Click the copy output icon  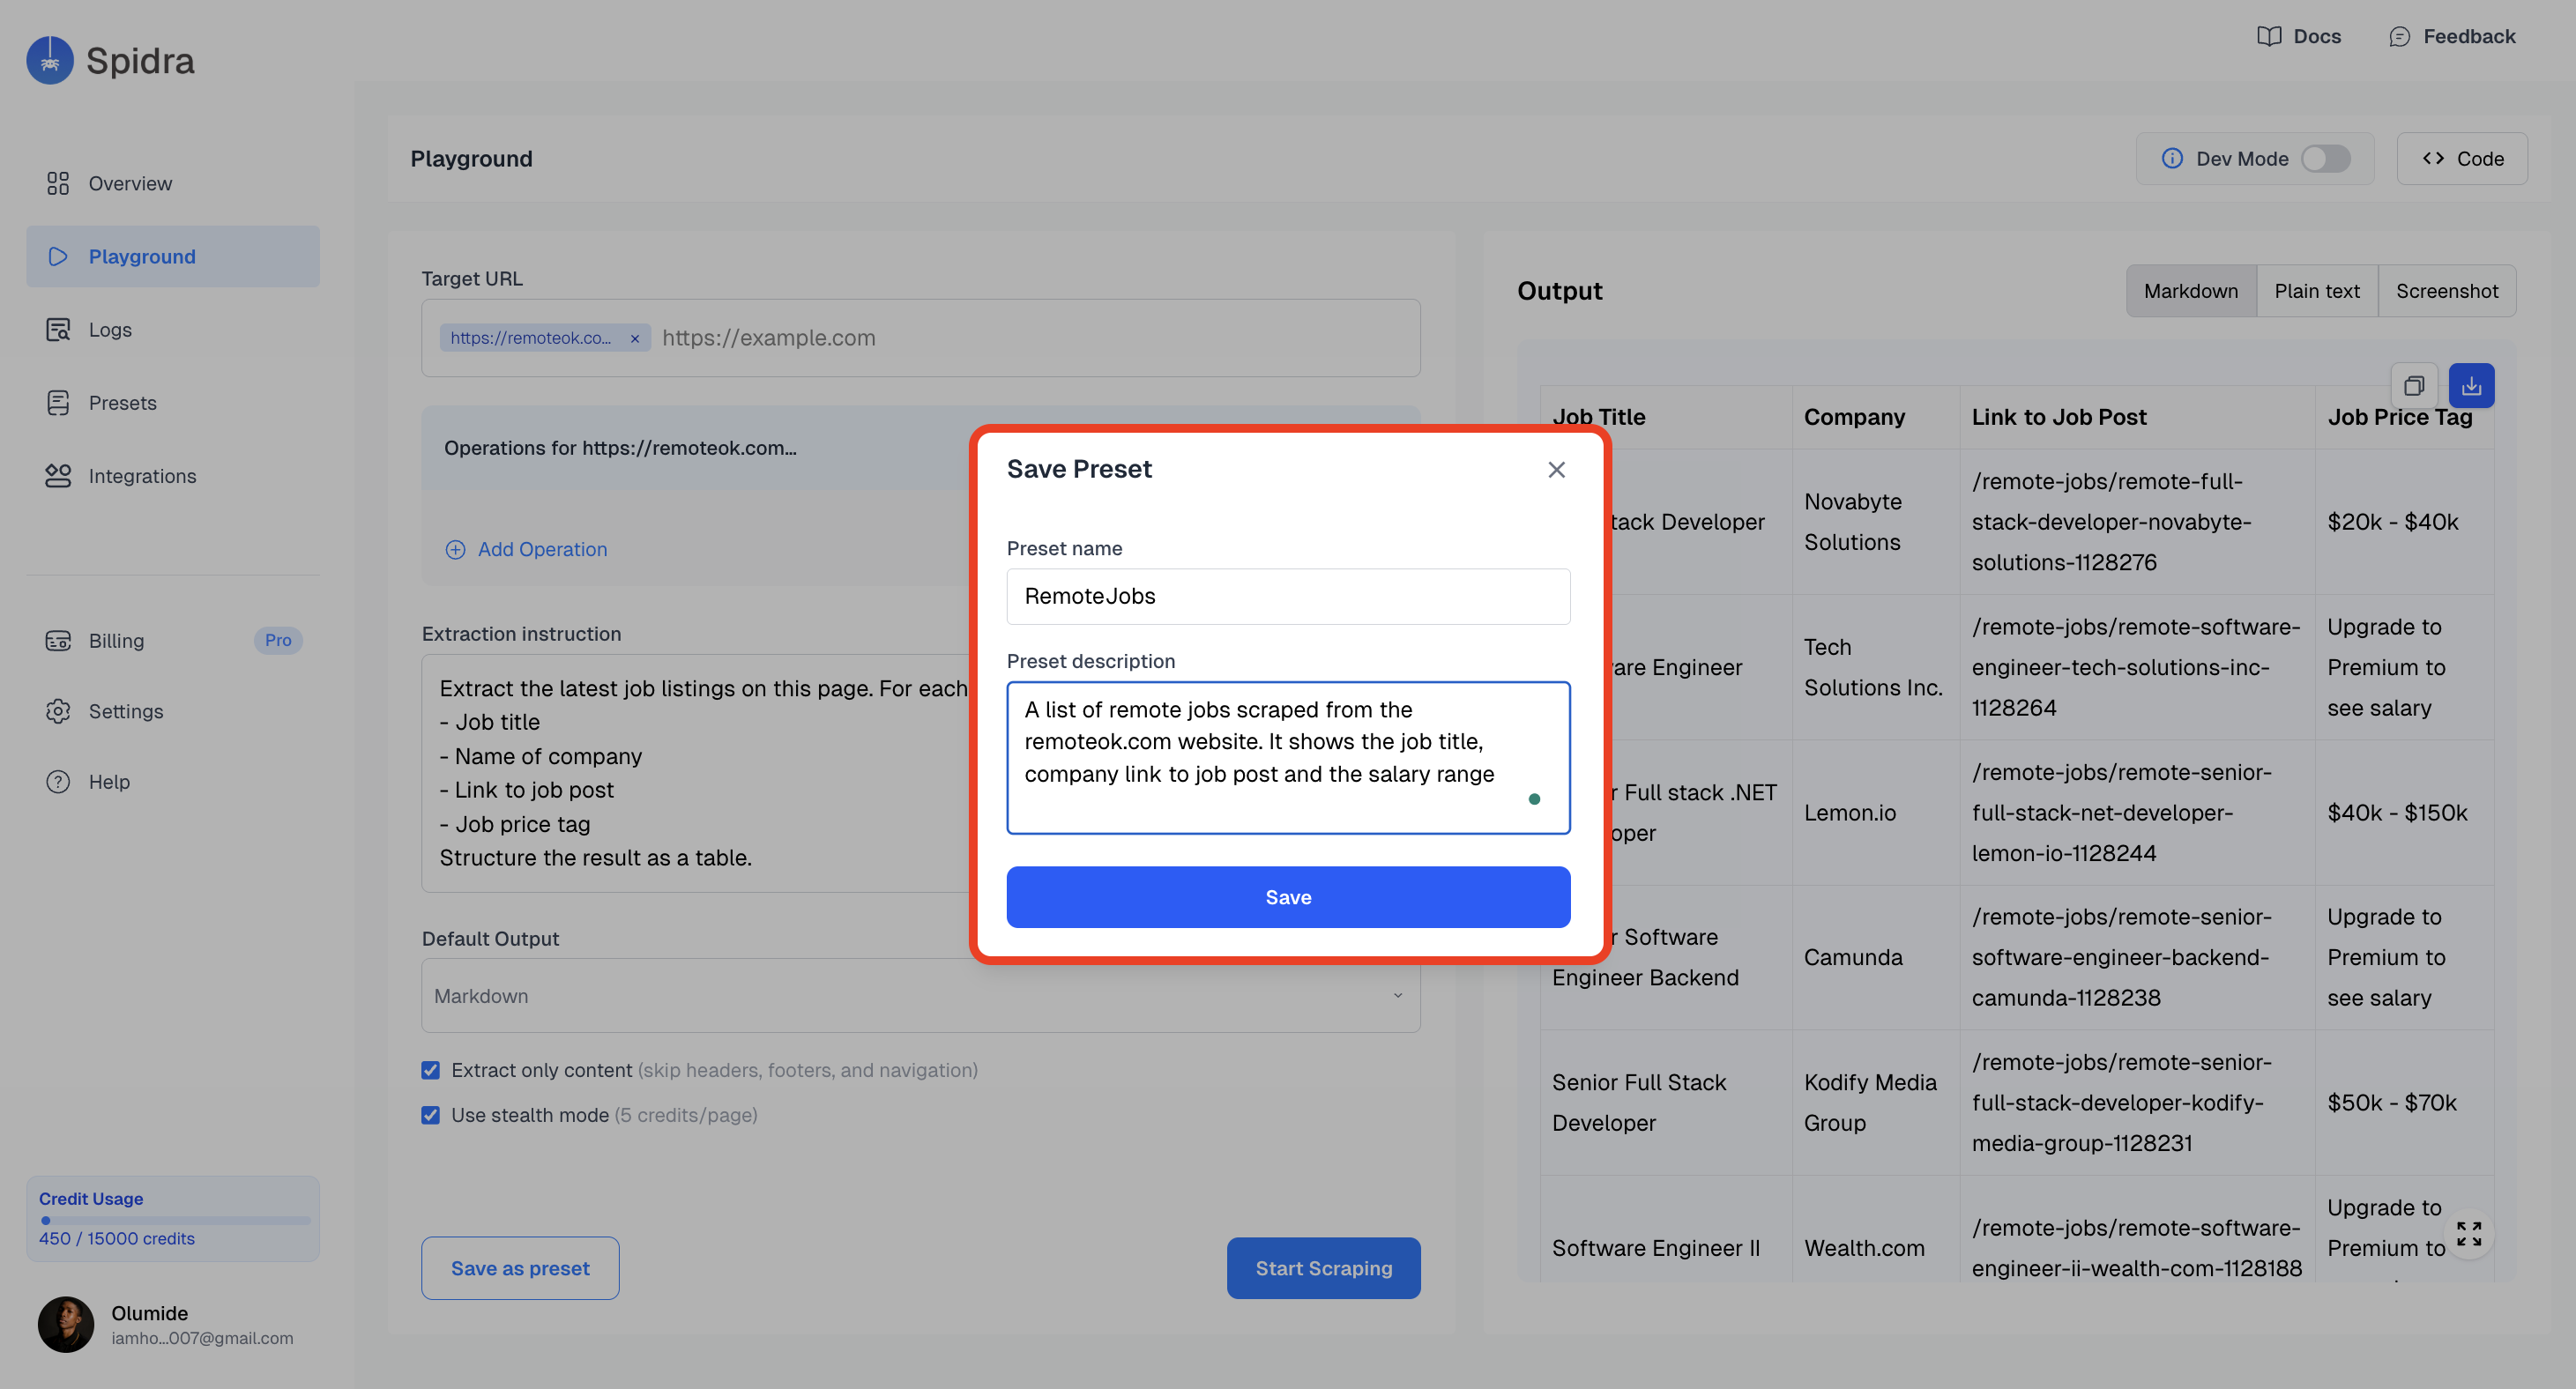click(2413, 386)
